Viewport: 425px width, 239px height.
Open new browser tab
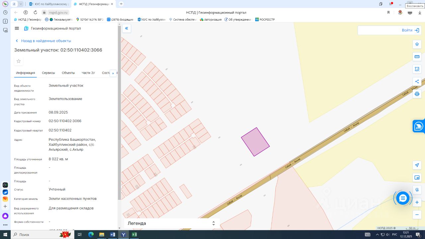121,4
